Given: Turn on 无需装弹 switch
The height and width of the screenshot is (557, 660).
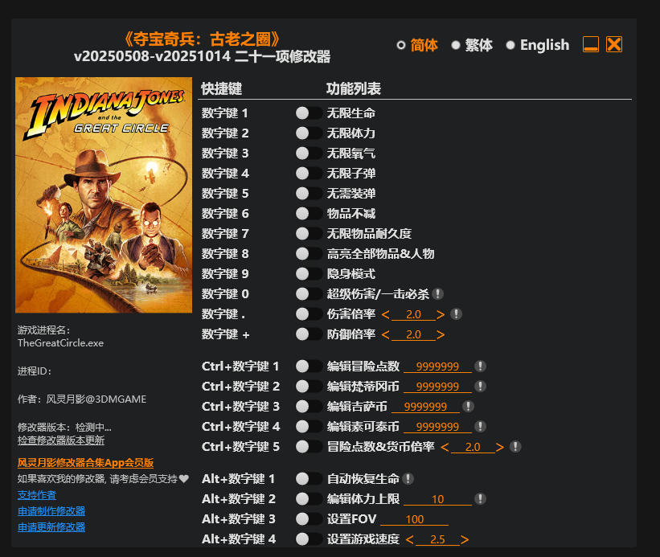Looking at the screenshot, I should (309, 194).
